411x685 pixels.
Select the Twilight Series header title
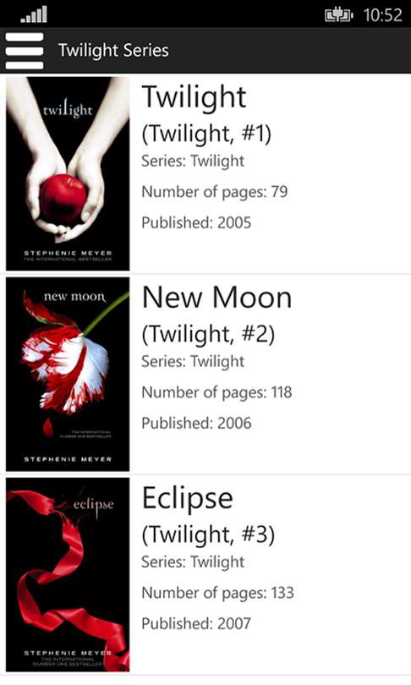113,50
